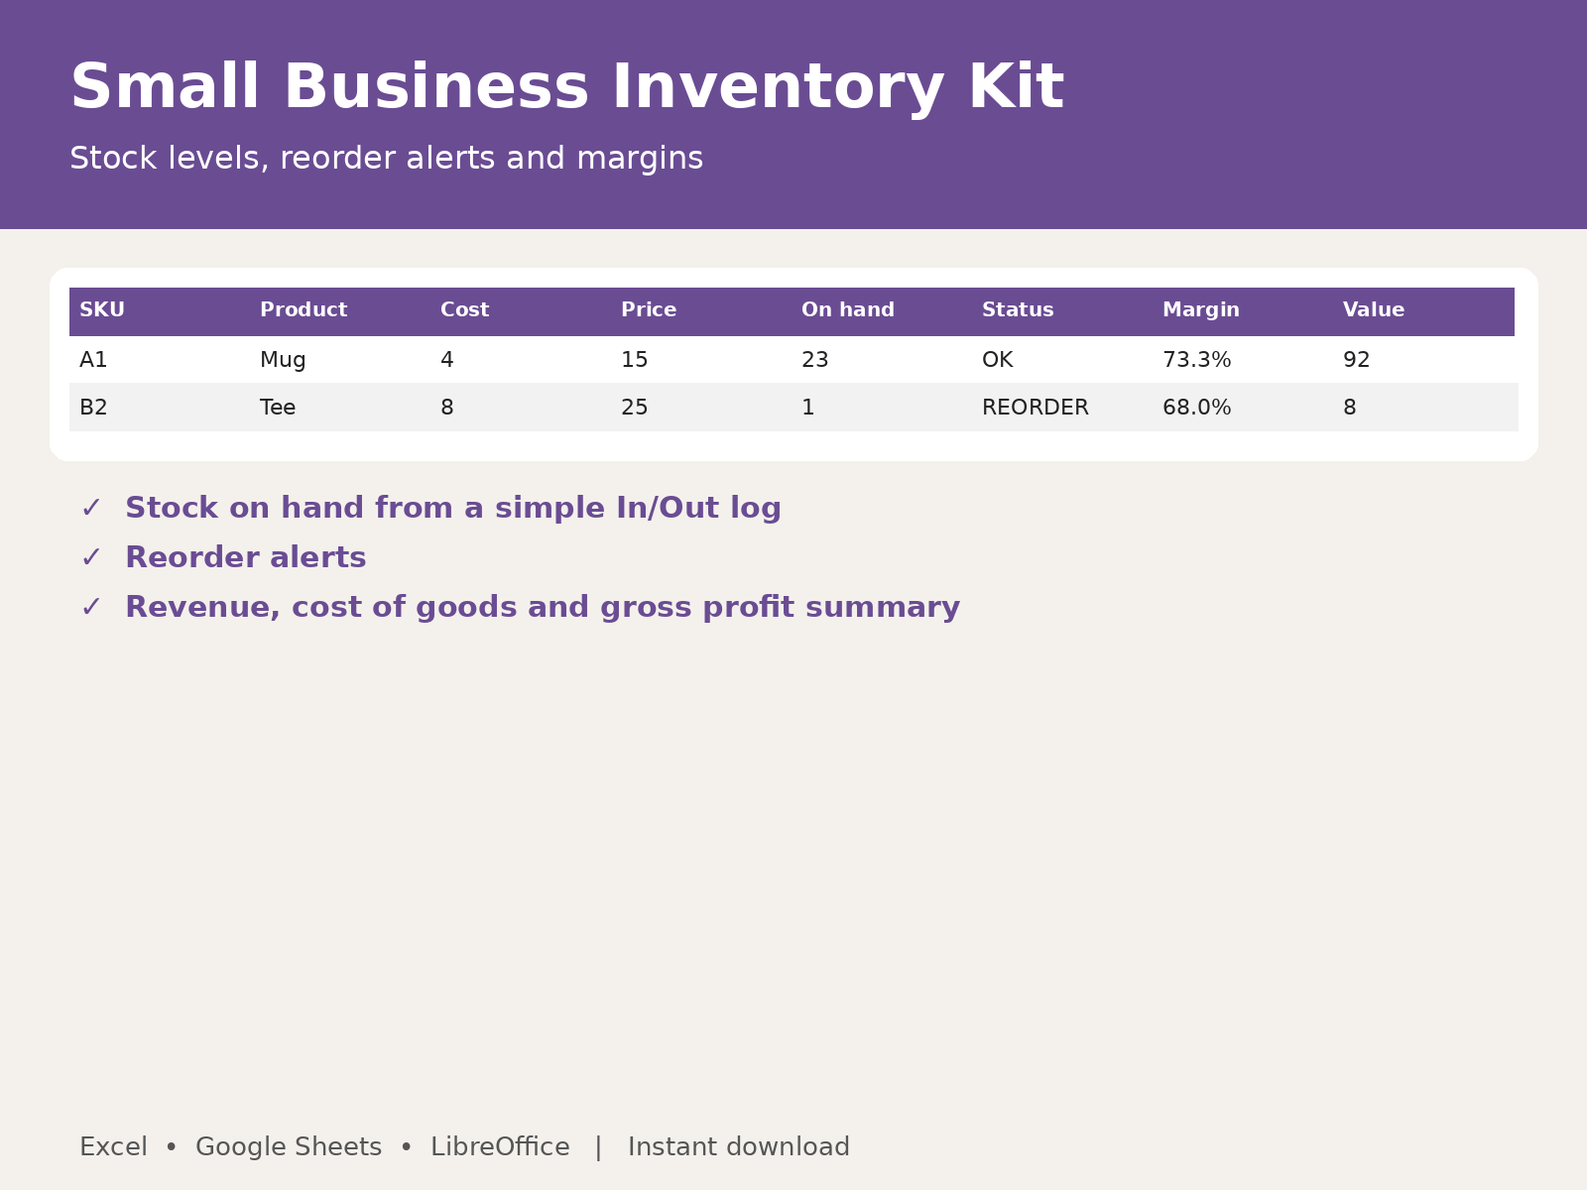Click the subtitle 'Stock levels, reorder alerts and margins'
1587x1190 pixels.
click(x=386, y=159)
